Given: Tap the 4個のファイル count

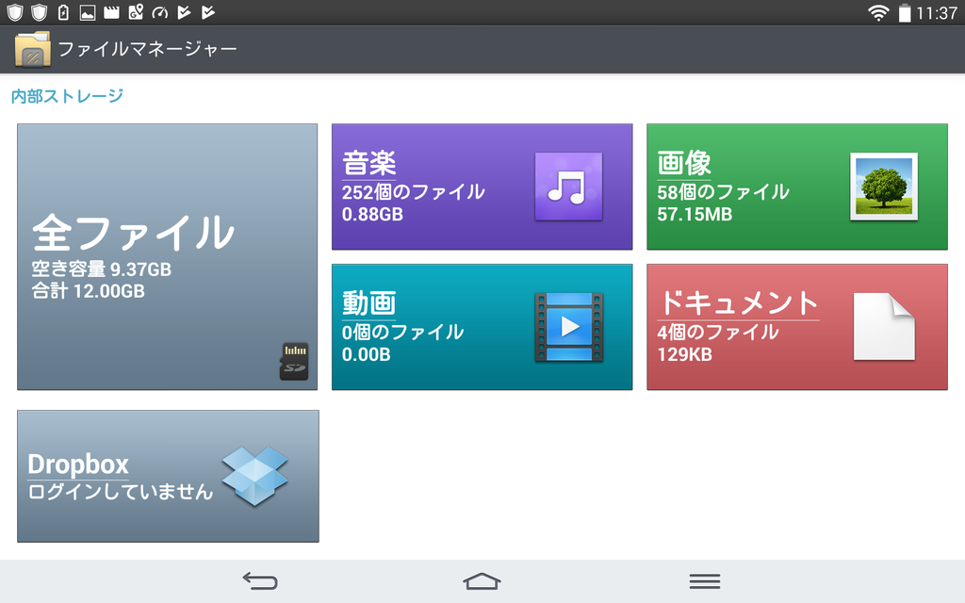Looking at the screenshot, I should (718, 333).
